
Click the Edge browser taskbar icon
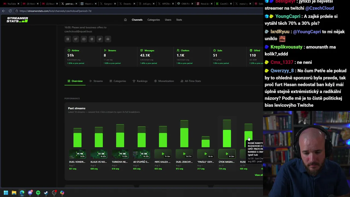click(x=22, y=193)
